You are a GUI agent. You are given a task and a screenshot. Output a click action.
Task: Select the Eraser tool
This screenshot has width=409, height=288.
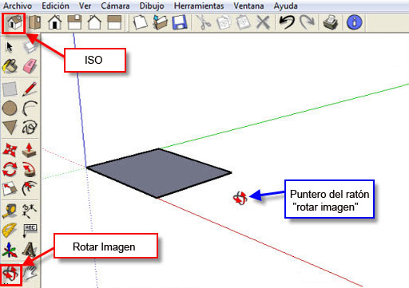30,65
